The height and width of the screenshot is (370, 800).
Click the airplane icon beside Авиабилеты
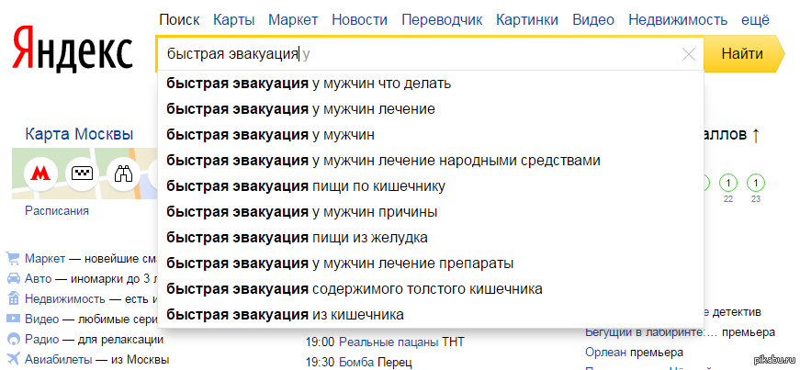point(14,359)
